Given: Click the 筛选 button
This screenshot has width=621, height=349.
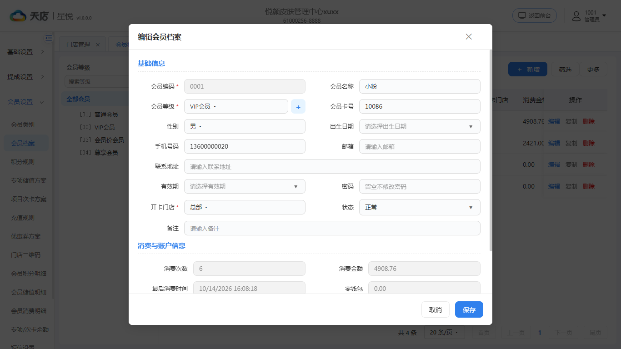Looking at the screenshot, I should point(565,70).
